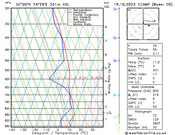Viewport: 175px width, 135px height.
Task: Click the 300 hPa wind barb
Action: 117,9
